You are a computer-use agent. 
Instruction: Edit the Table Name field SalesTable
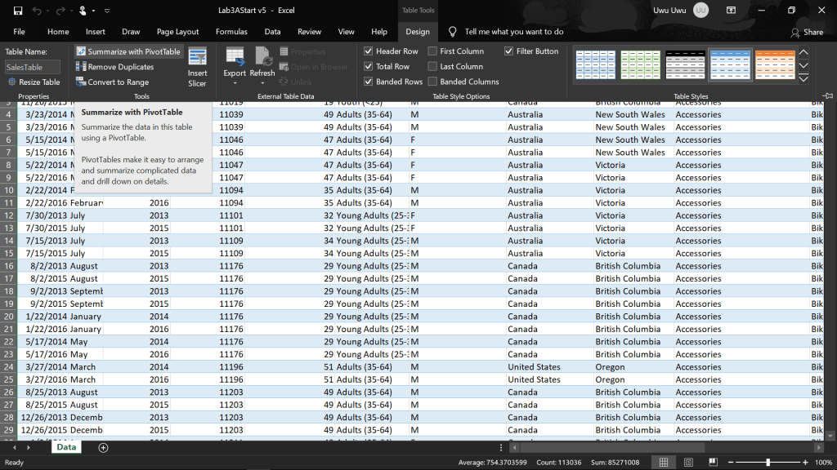pos(33,67)
